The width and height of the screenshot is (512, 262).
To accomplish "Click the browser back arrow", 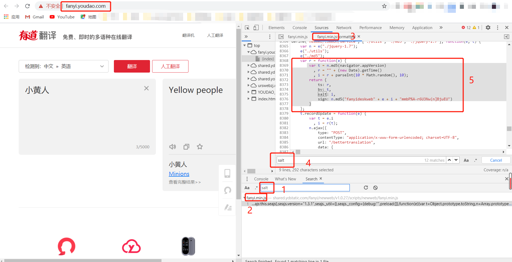I will point(6,6).
